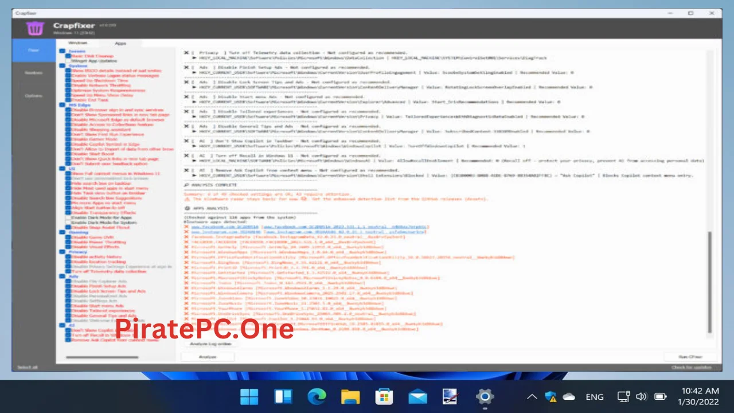The width and height of the screenshot is (734, 413).
Task: Toggle Disable Start Boost checkbox
Action: [69, 154]
